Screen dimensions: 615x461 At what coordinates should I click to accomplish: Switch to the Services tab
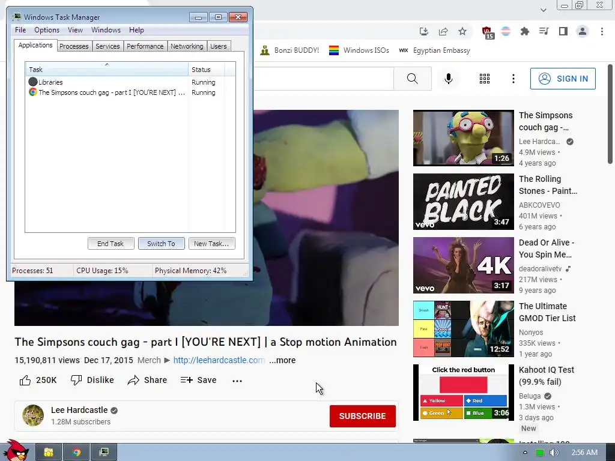(x=108, y=46)
